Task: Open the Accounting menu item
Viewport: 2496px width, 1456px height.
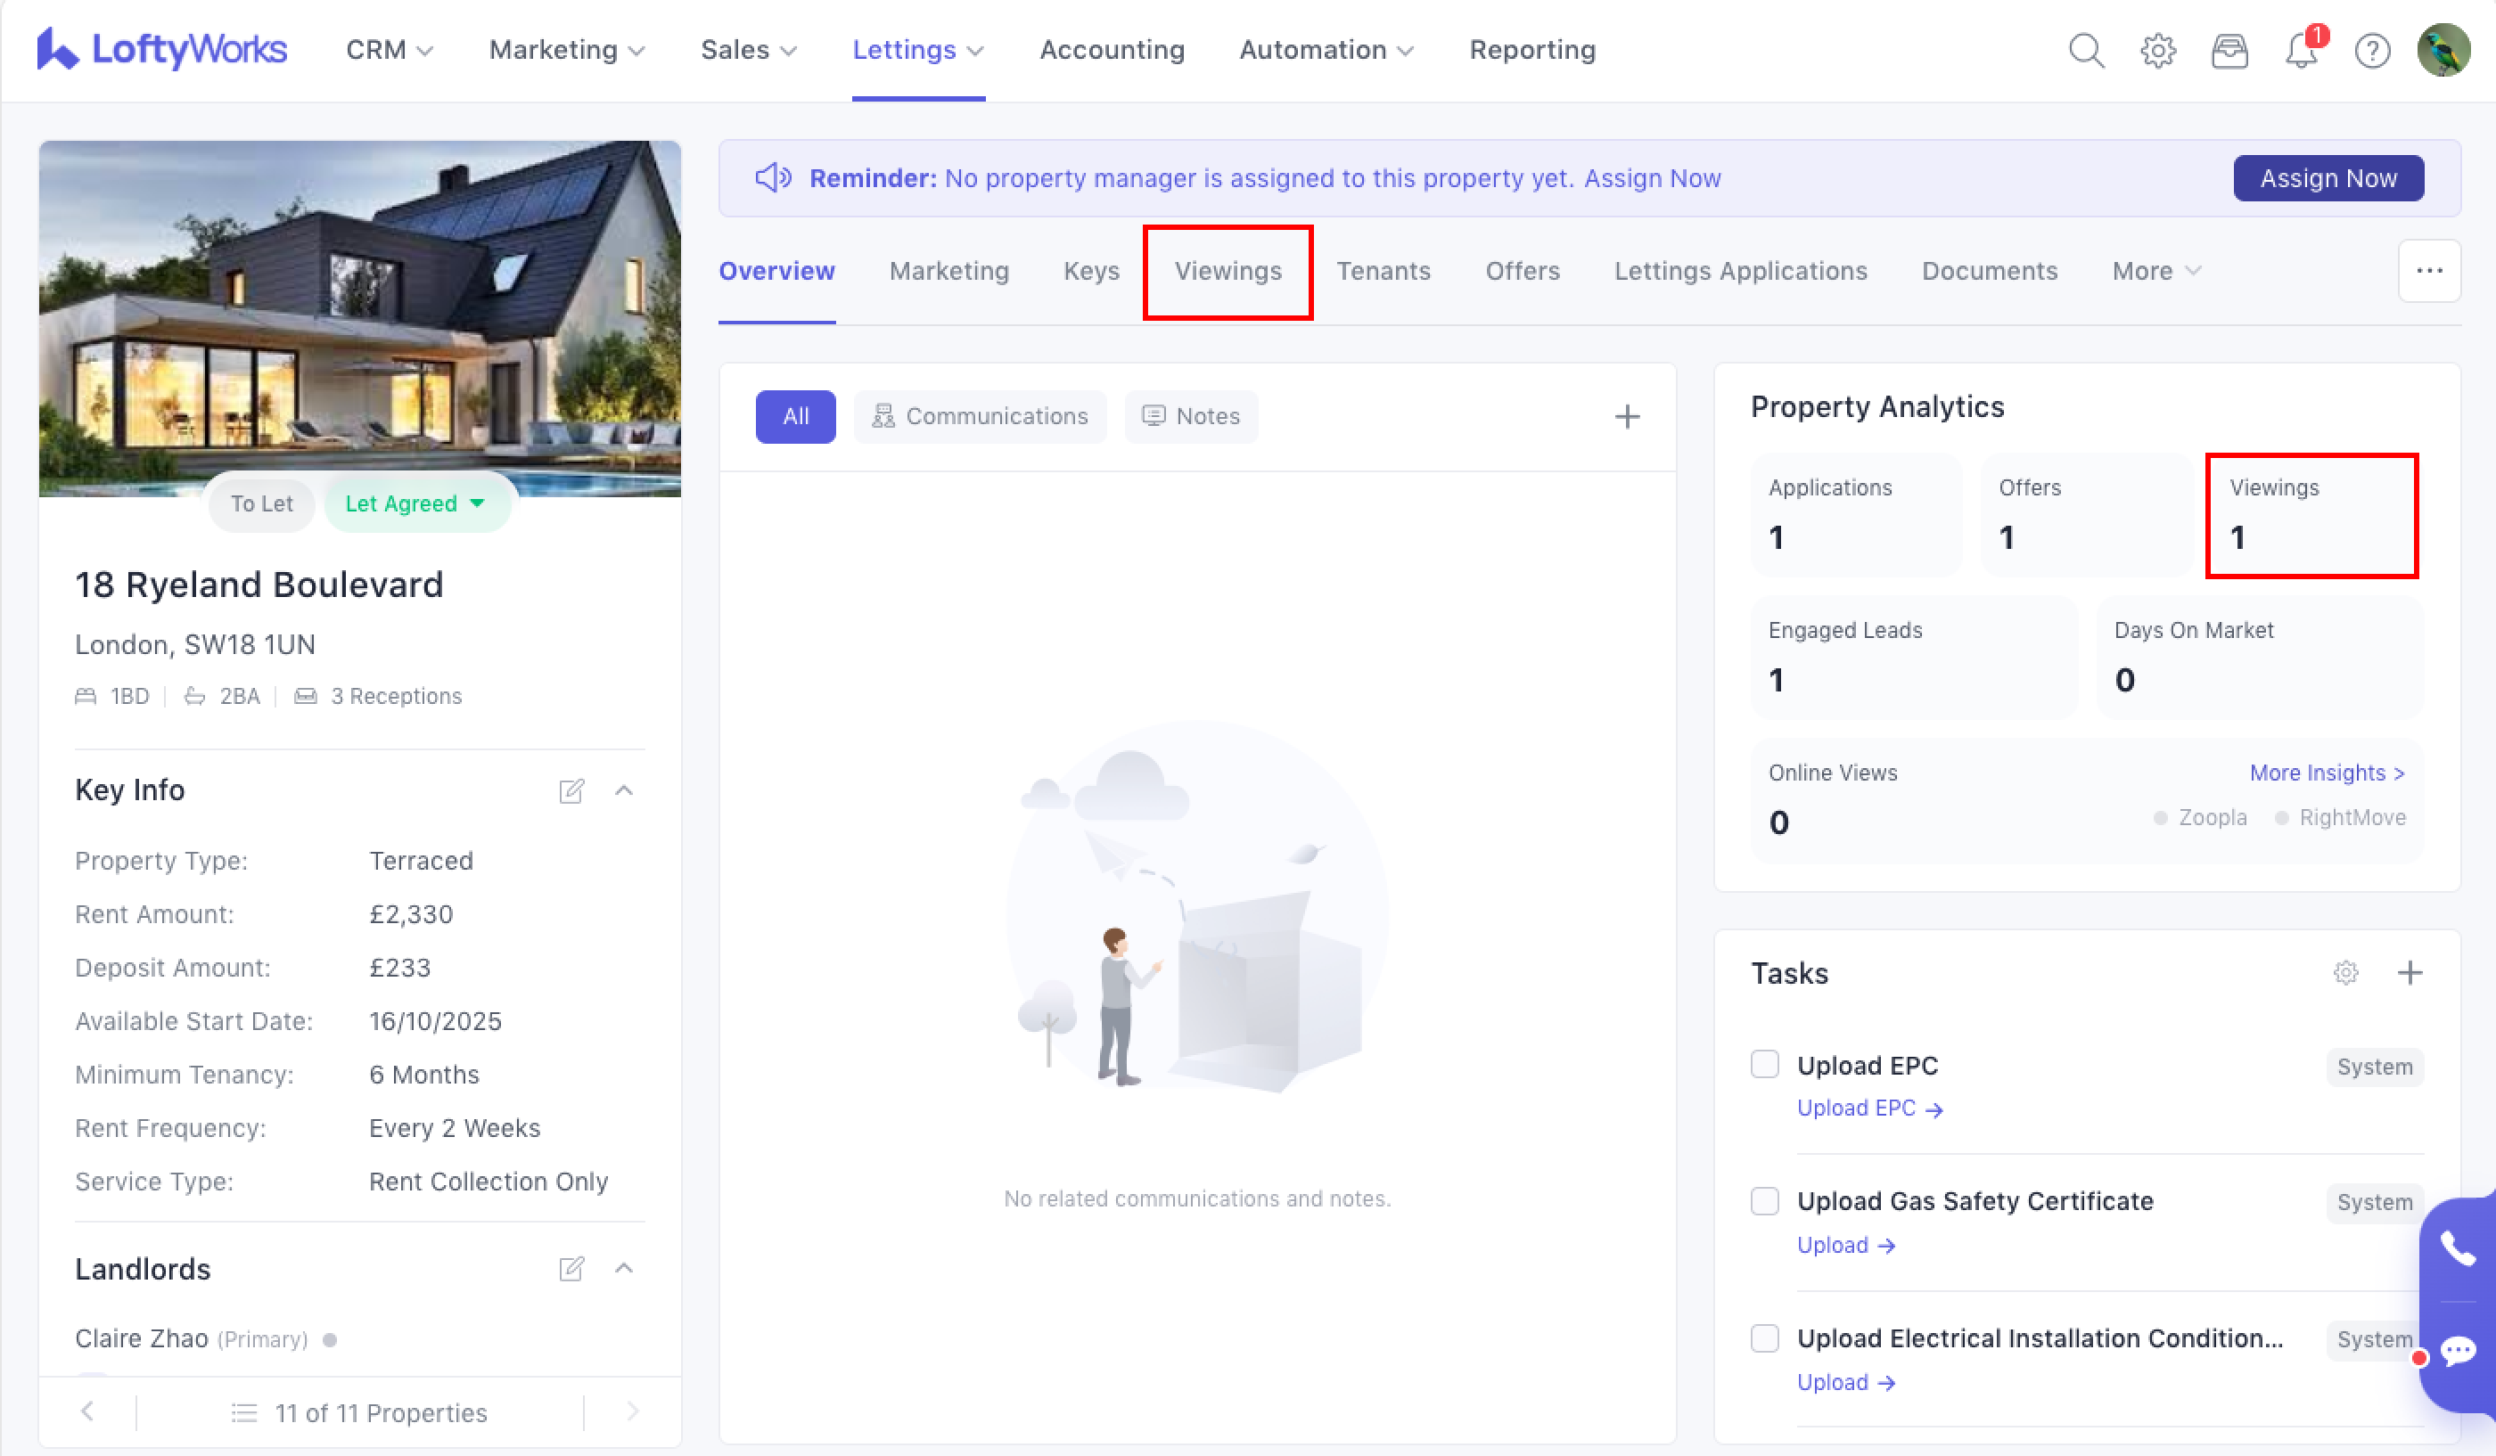Action: (x=1112, y=51)
